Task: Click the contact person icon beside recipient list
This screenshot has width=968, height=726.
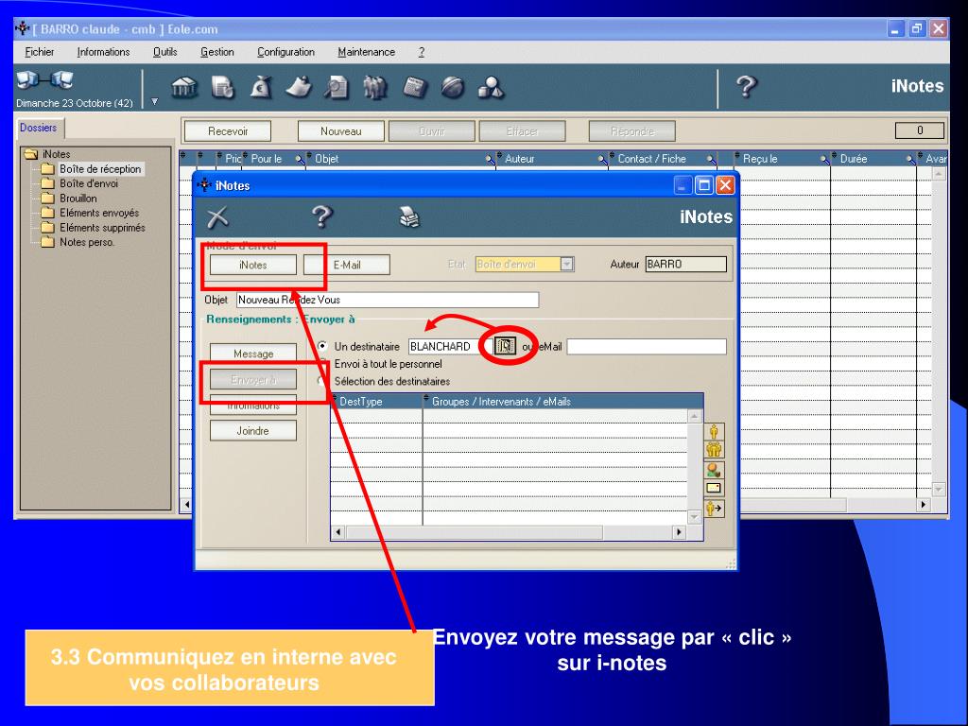Action: tap(715, 471)
